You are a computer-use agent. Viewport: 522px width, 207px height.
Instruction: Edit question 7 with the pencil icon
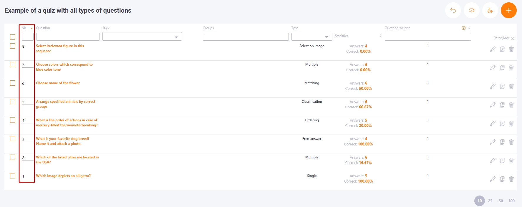[x=493, y=68]
